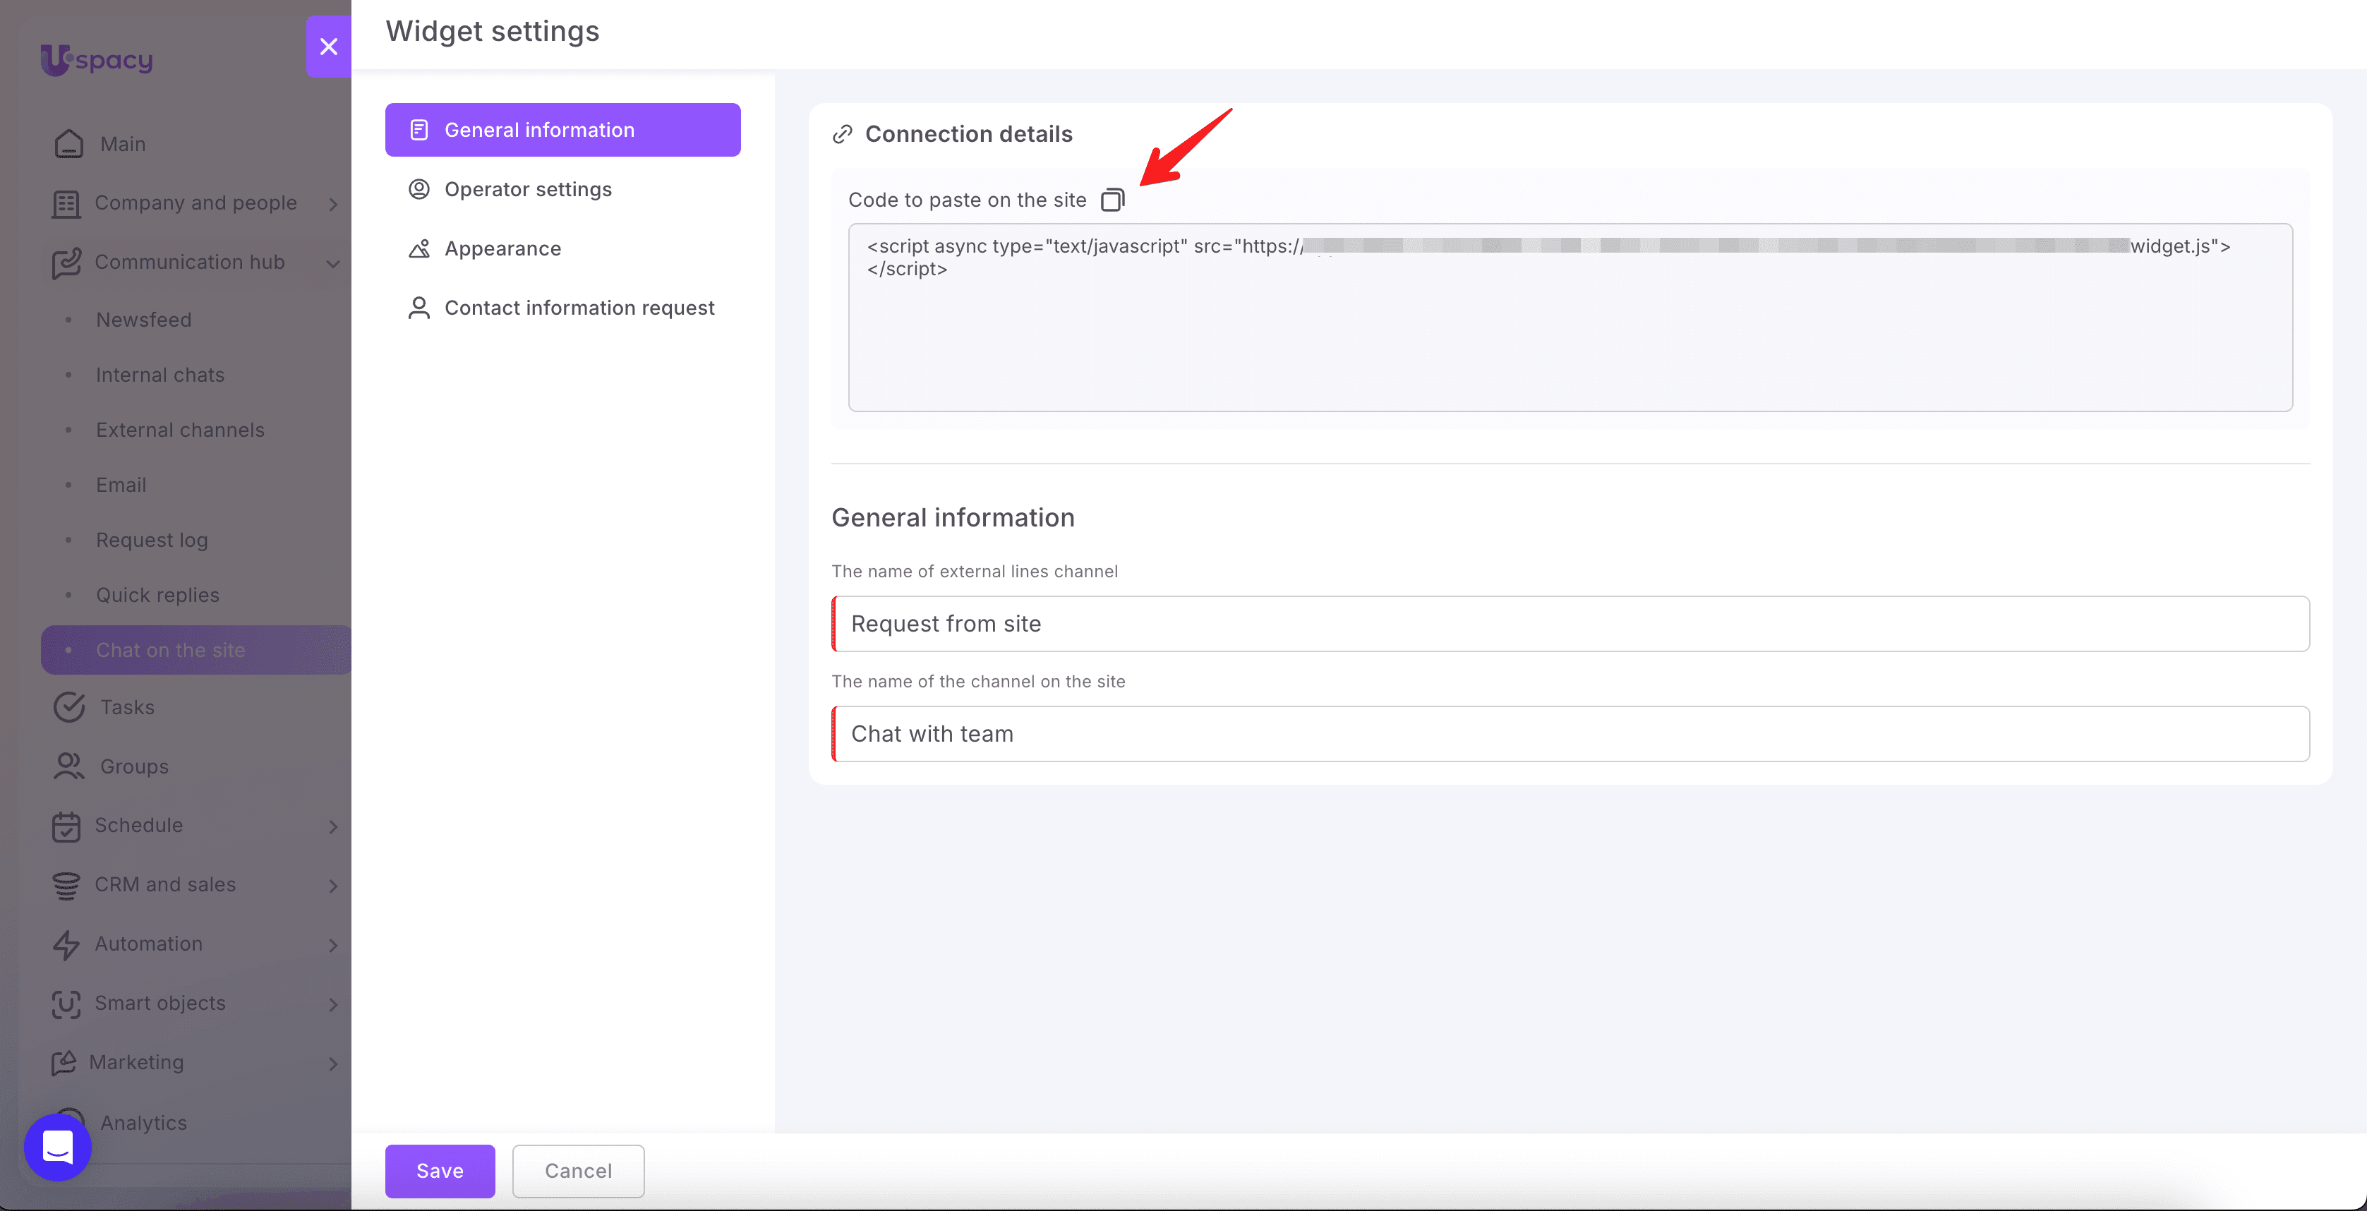Select Chat on the site menu item
Image resolution: width=2367 pixels, height=1211 pixels.
[x=195, y=651]
